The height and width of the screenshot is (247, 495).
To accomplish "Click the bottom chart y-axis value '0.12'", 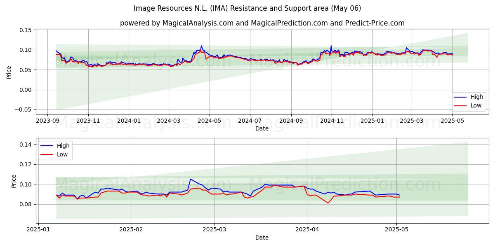I will click(26, 164).
